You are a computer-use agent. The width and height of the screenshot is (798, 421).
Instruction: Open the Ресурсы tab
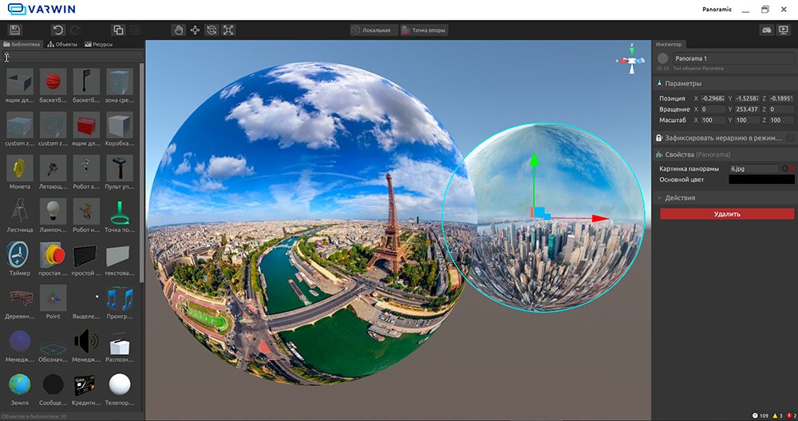coord(99,45)
